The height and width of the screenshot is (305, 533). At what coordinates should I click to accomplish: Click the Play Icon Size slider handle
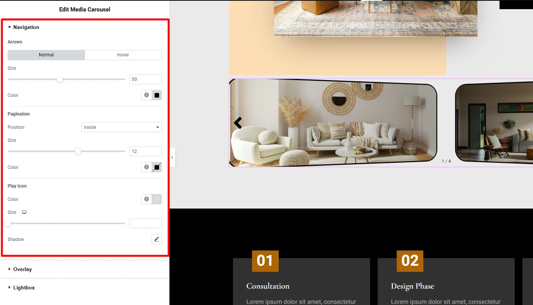8,223
